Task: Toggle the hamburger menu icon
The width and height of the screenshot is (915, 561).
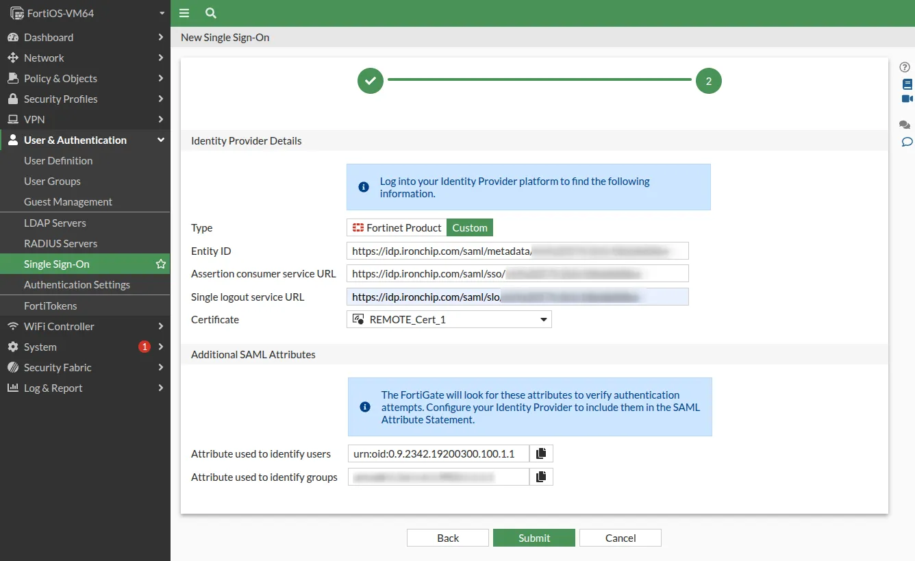Action: click(x=184, y=13)
